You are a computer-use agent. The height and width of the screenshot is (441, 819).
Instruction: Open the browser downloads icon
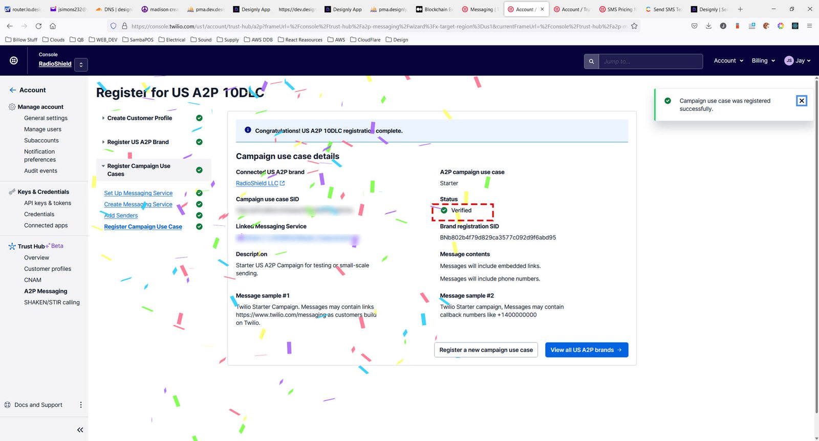(x=708, y=26)
